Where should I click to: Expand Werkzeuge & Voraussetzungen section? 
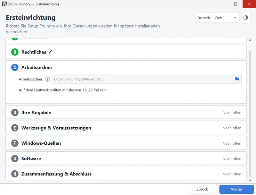[126, 128]
